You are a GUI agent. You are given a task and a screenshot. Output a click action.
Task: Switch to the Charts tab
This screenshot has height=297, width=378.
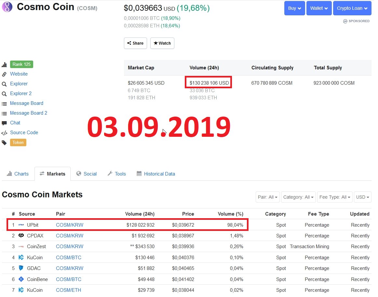(x=18, y=174)
